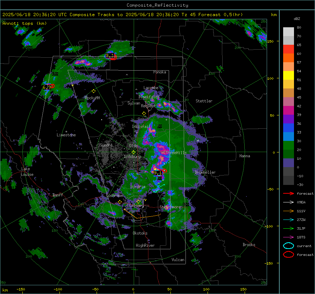Click the dBZ legend heading
315x294 pixels.
tap(297, 19)
